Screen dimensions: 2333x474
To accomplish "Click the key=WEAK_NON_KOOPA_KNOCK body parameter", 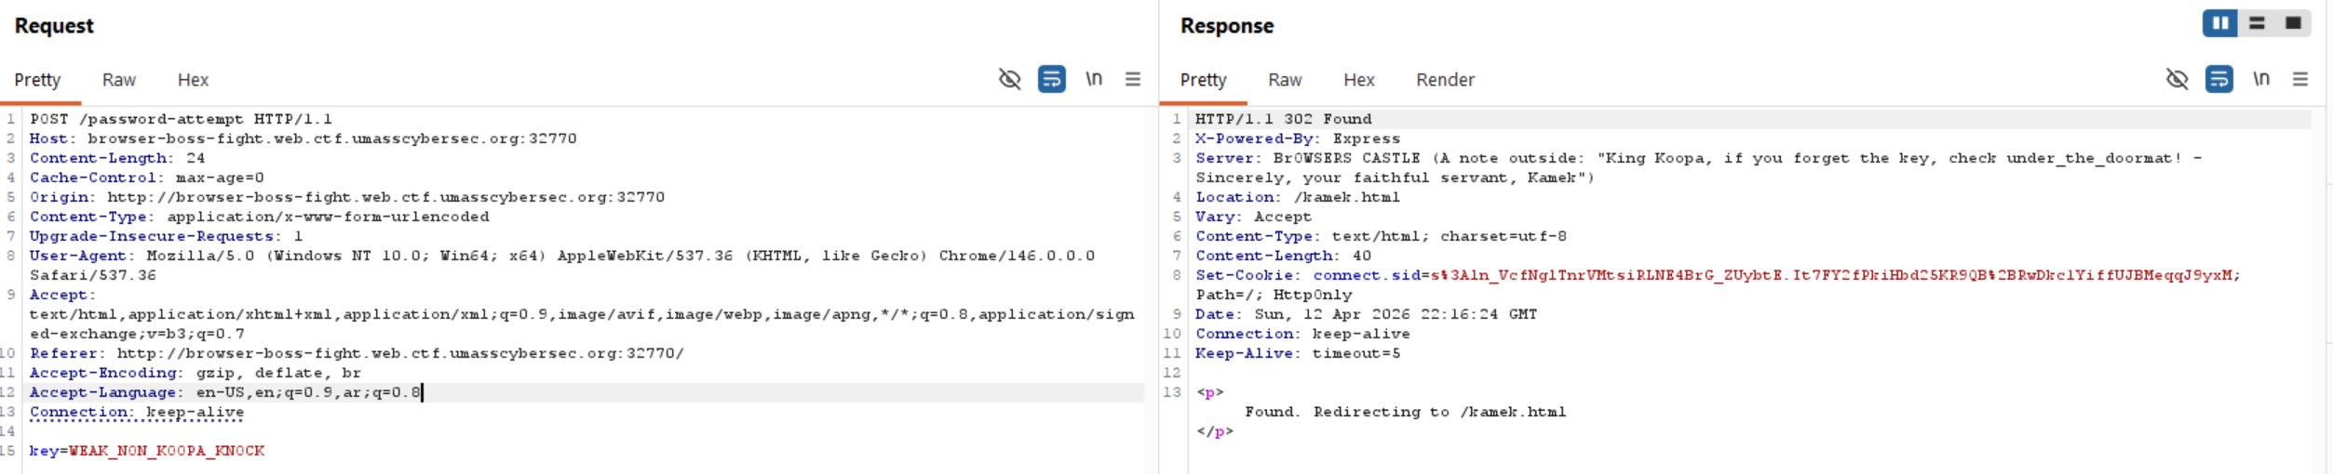I will (147, 451).
